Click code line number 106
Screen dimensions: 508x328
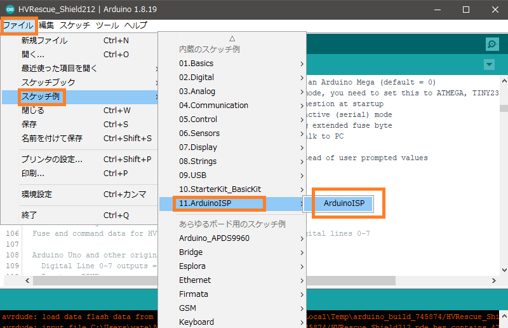[12, 233]
